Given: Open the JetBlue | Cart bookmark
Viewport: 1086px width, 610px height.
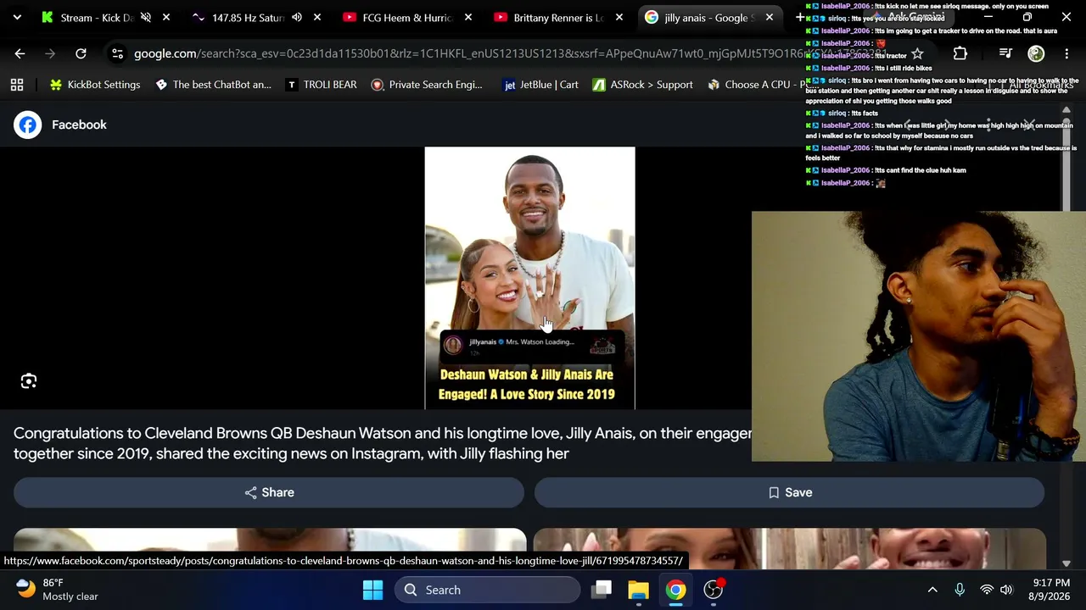Looking at the screenshot, I should click(540, 85).
